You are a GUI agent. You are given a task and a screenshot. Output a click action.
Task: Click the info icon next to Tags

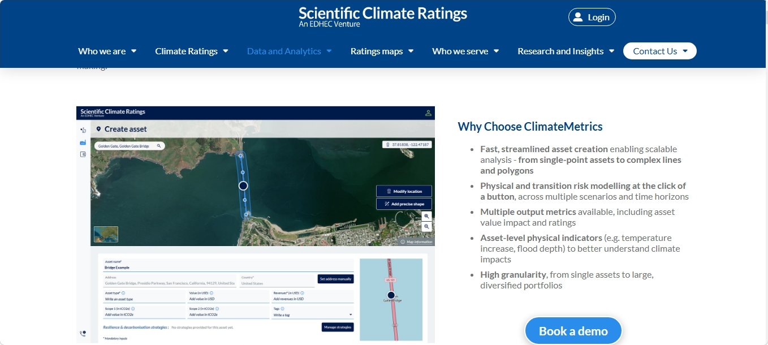coord(282,309)
